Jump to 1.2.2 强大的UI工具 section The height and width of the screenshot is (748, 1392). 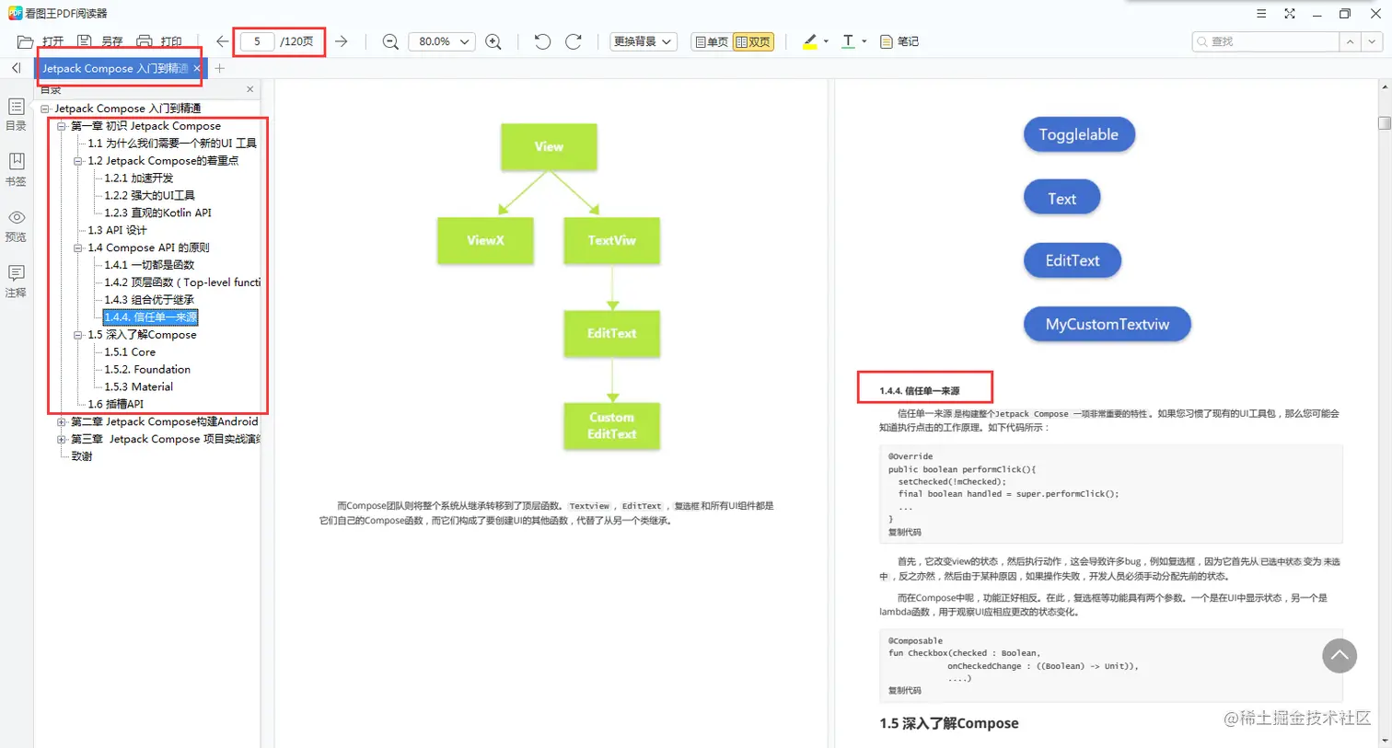[149, 196]
